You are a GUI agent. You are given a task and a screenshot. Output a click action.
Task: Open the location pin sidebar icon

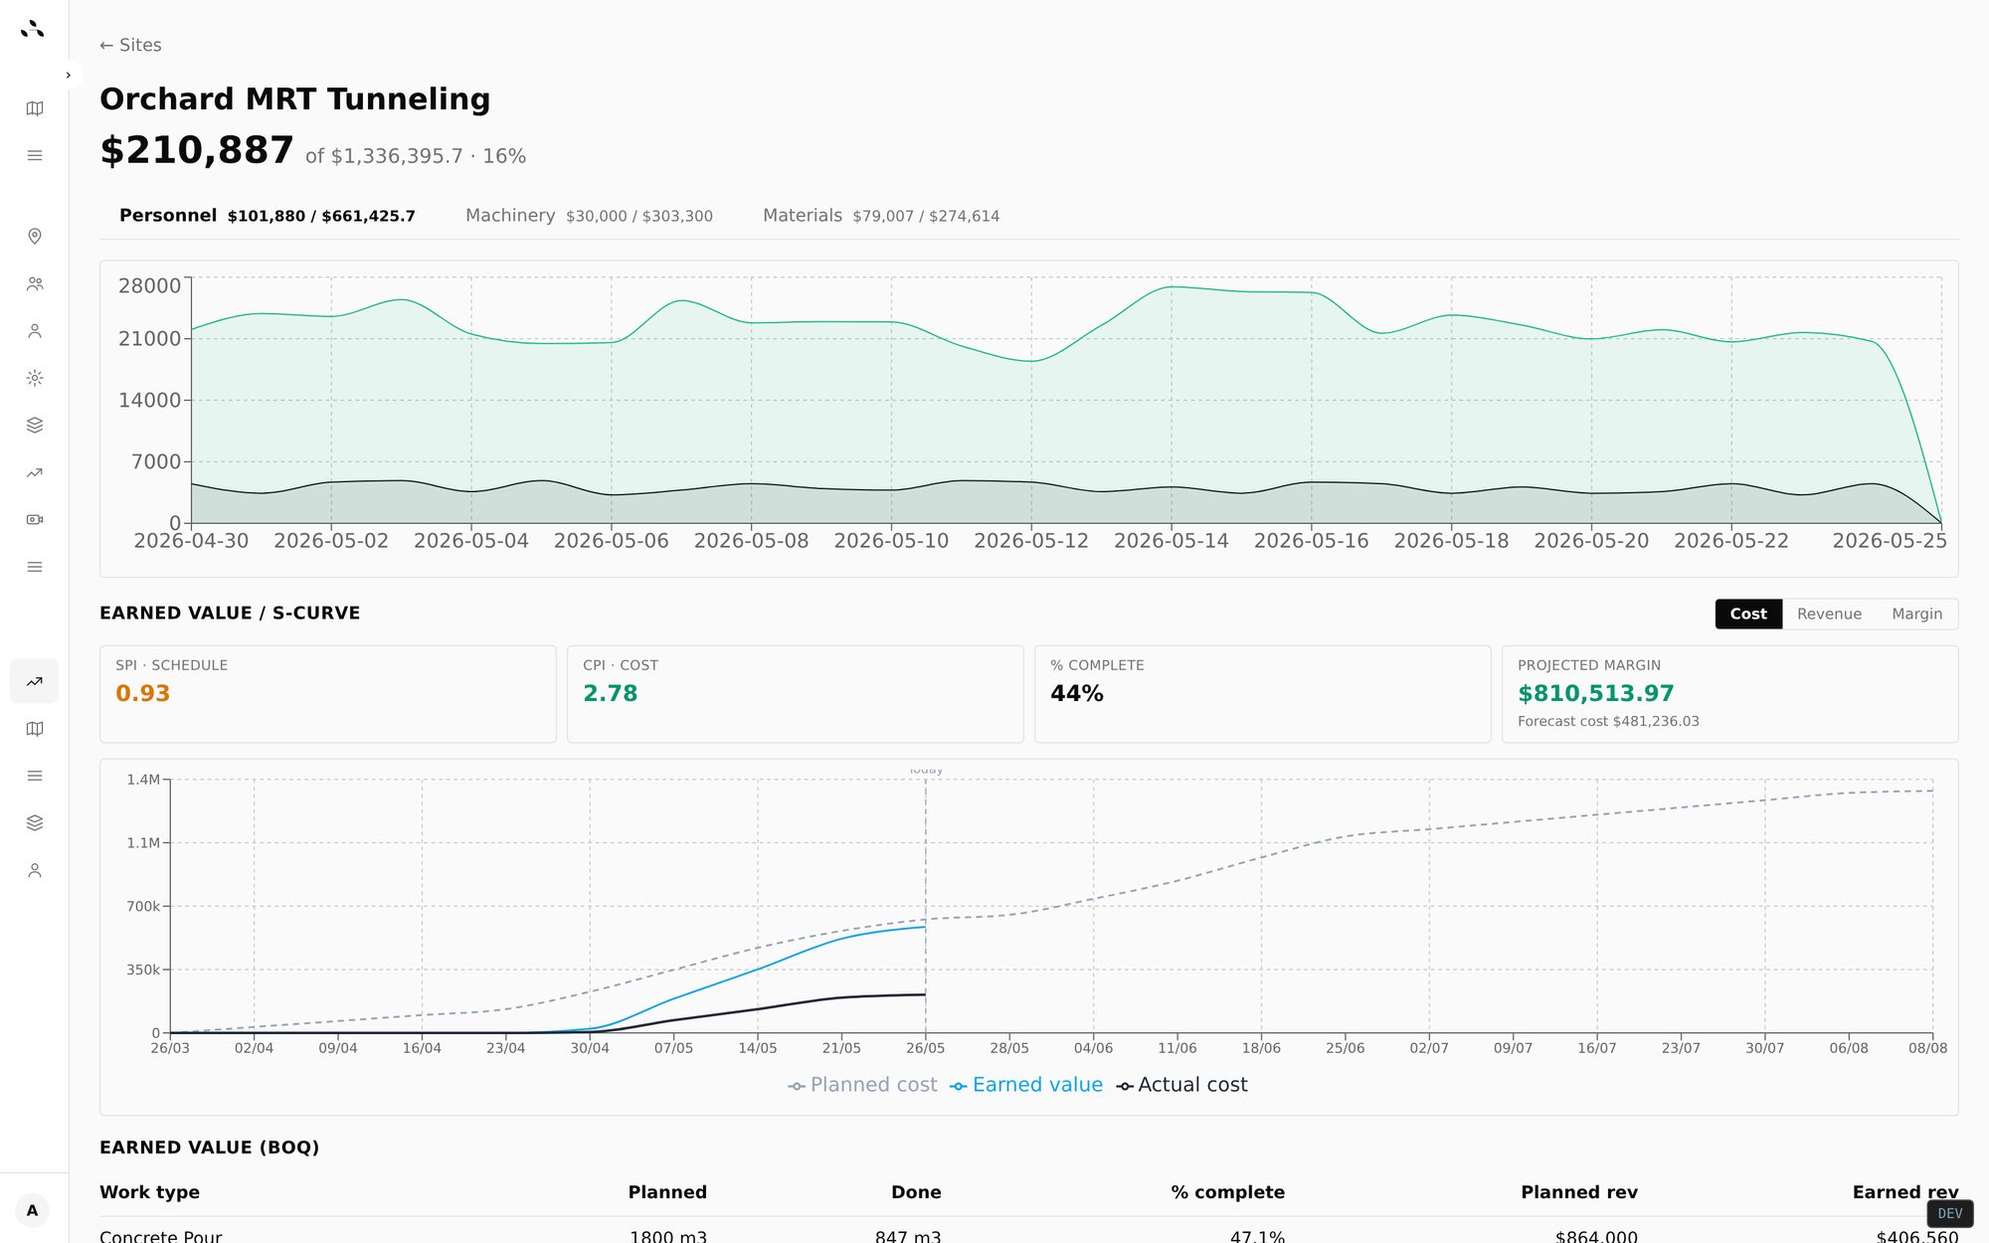[35, 236]
